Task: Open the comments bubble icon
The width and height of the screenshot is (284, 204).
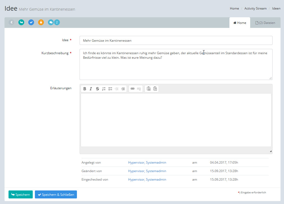Action: point(51,22)
